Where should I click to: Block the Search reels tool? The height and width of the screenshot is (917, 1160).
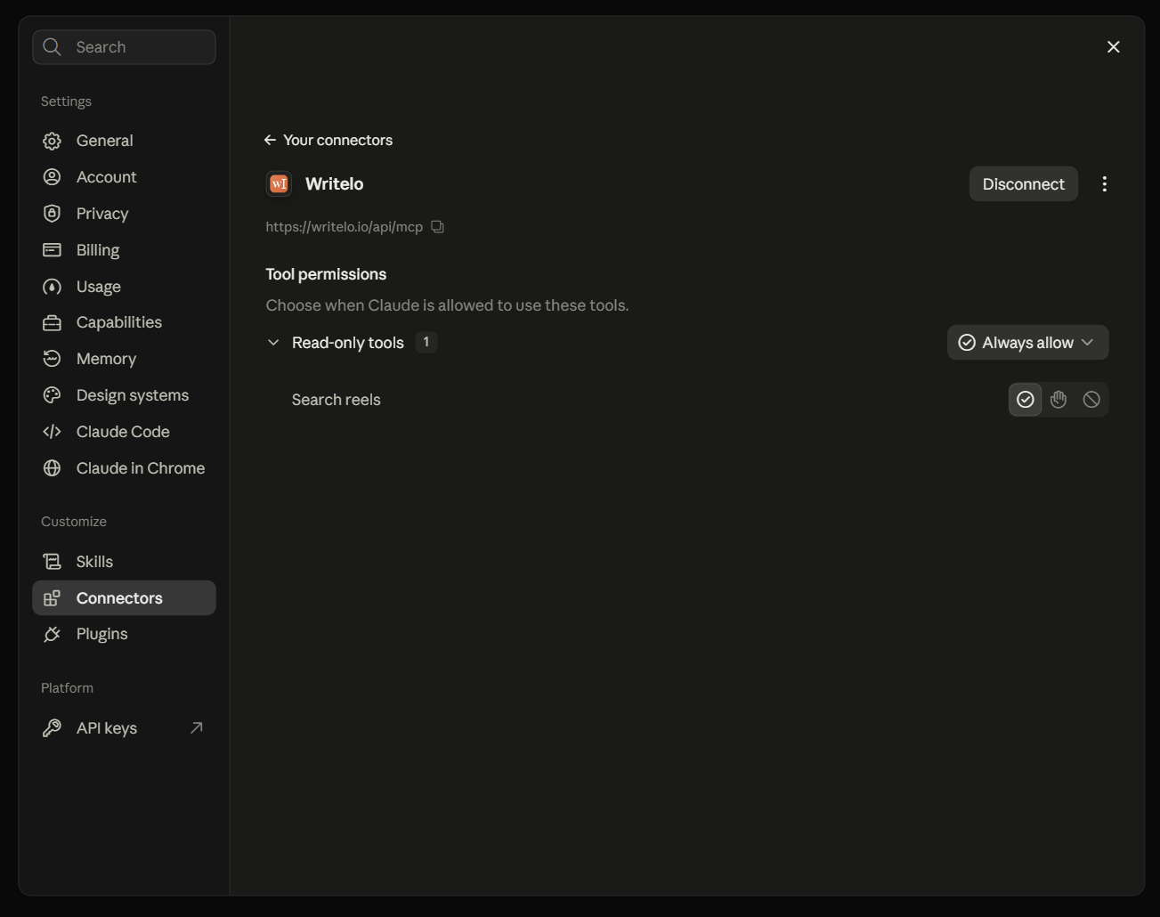pos(1091,400)
